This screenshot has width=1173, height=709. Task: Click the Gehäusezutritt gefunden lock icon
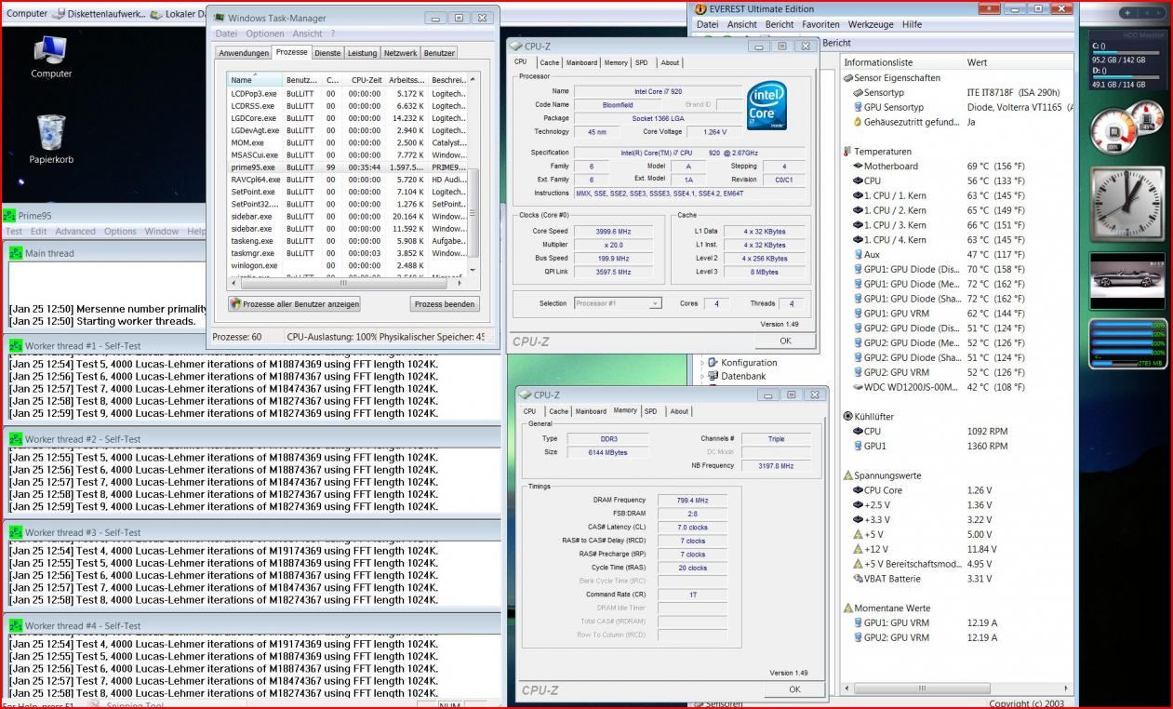[858, 122]
